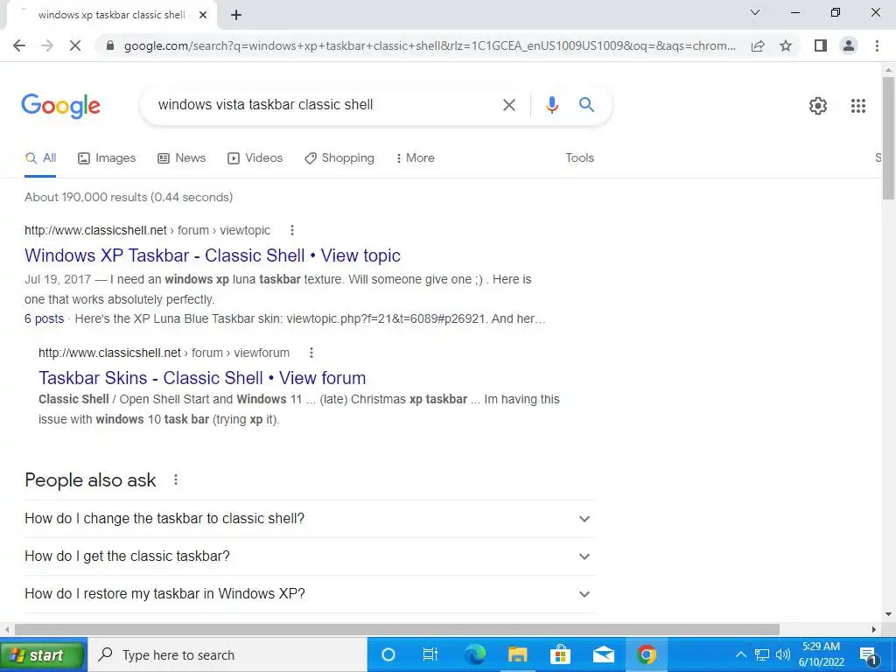Click the Chrome icon in the taskbar
The height and width of the screenshot is (672, 896).
pos(647,654)
